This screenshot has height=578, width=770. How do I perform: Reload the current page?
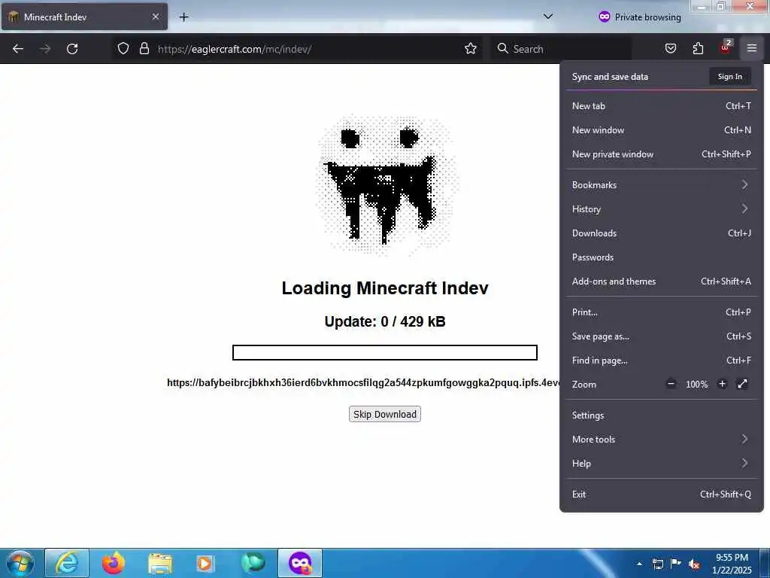pyautogui.click(x=72, y=49)
